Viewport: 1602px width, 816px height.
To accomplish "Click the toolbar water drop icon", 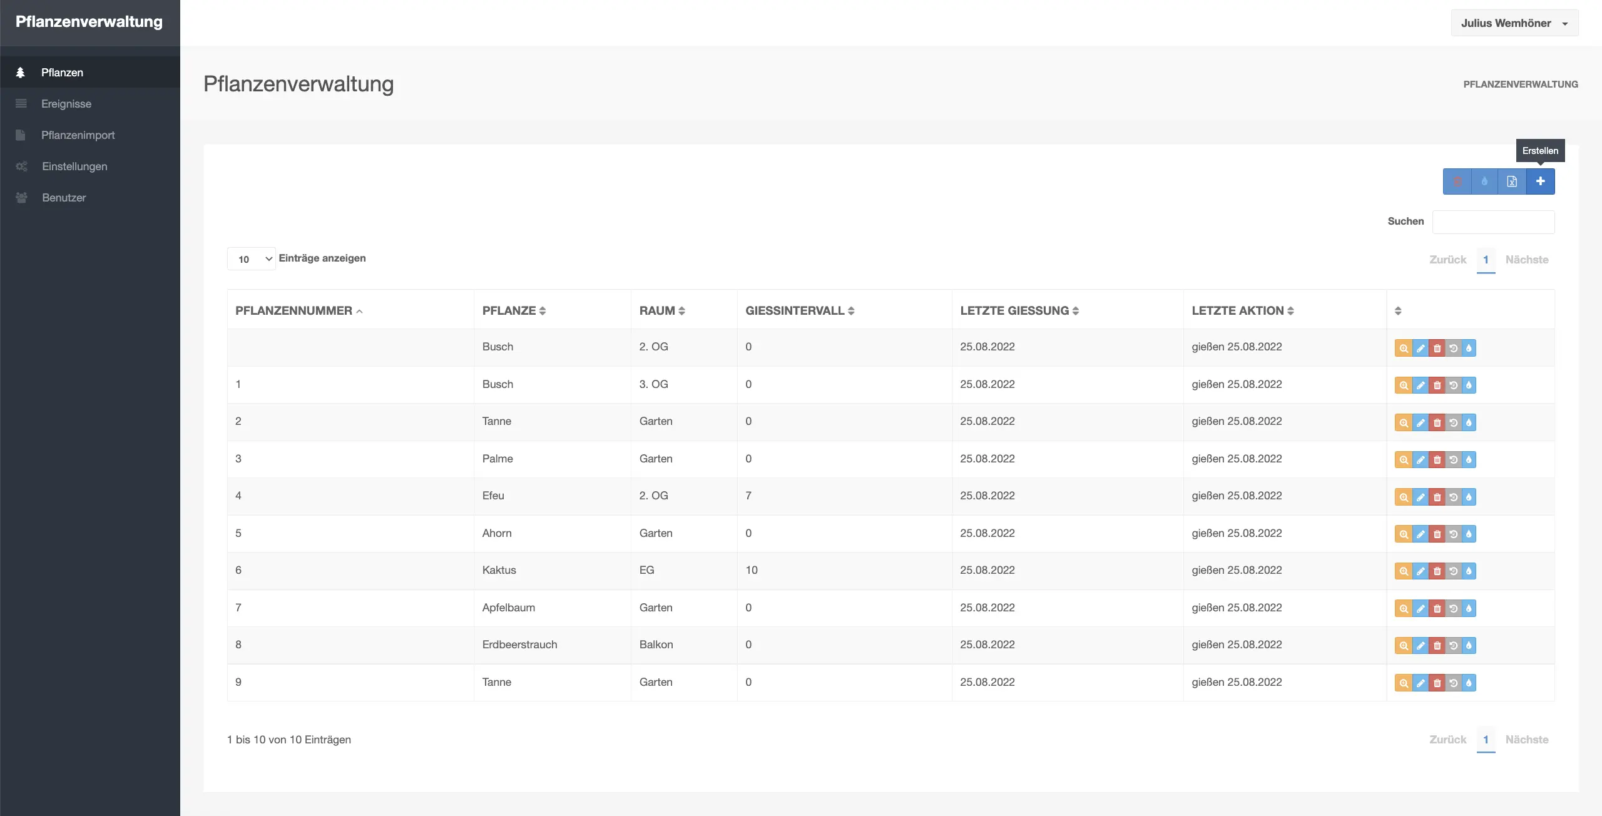I will 1484,181.
